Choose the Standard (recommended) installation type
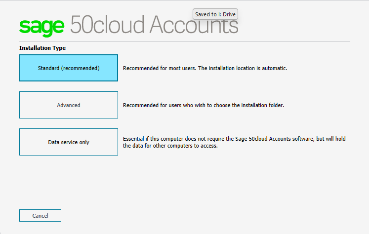Screen dimensions: 369x234 (x=69, y=68)
